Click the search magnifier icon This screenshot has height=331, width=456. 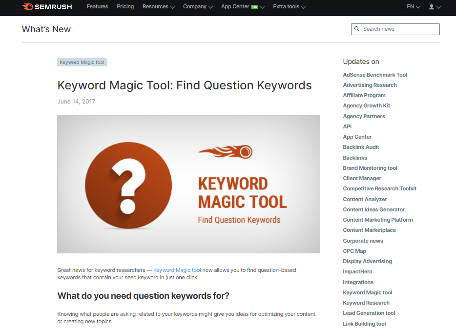(357, 29)
